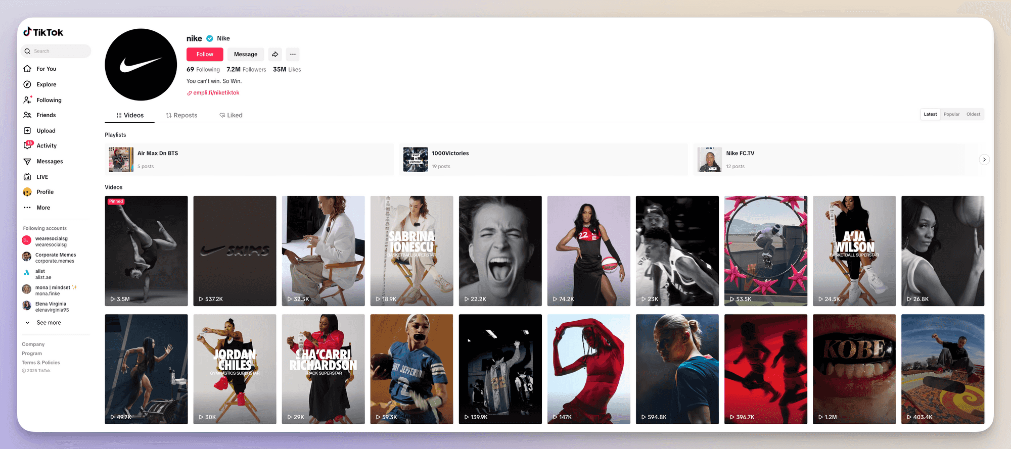View the 7.2M Followers list
The image size is (1011, 449).
coord(246,70)
